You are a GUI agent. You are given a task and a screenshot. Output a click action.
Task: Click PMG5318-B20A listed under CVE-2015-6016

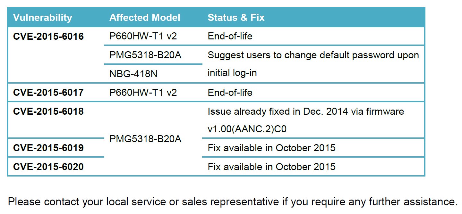coord(145,55)
